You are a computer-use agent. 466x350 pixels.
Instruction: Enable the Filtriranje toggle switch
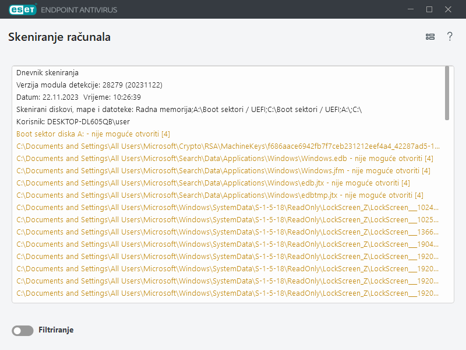click(23, 331)
